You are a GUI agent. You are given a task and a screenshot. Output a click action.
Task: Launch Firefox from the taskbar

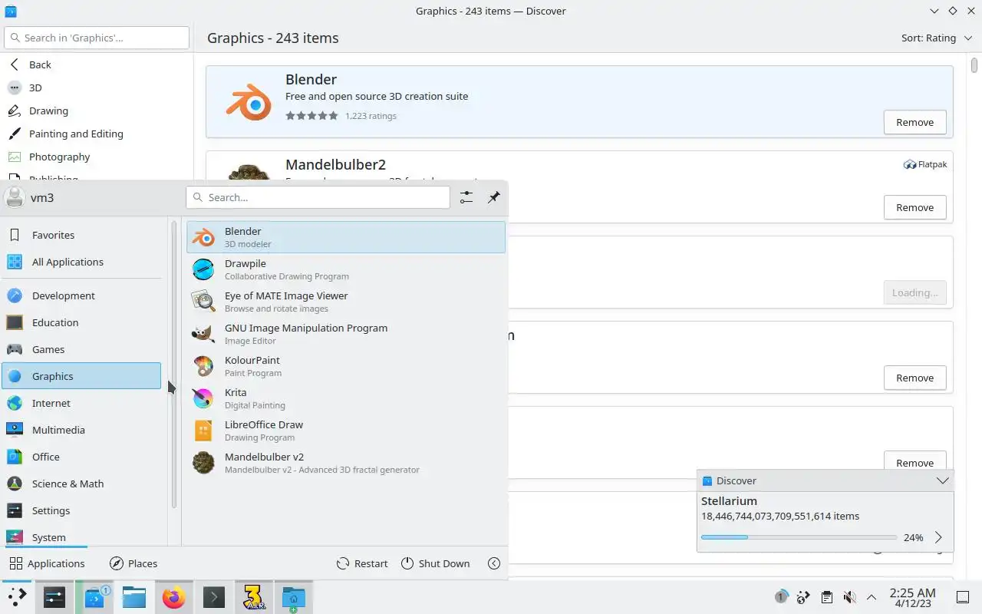point(174,596)
